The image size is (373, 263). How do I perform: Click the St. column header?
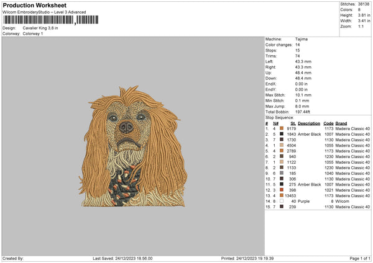coord(293,123)
